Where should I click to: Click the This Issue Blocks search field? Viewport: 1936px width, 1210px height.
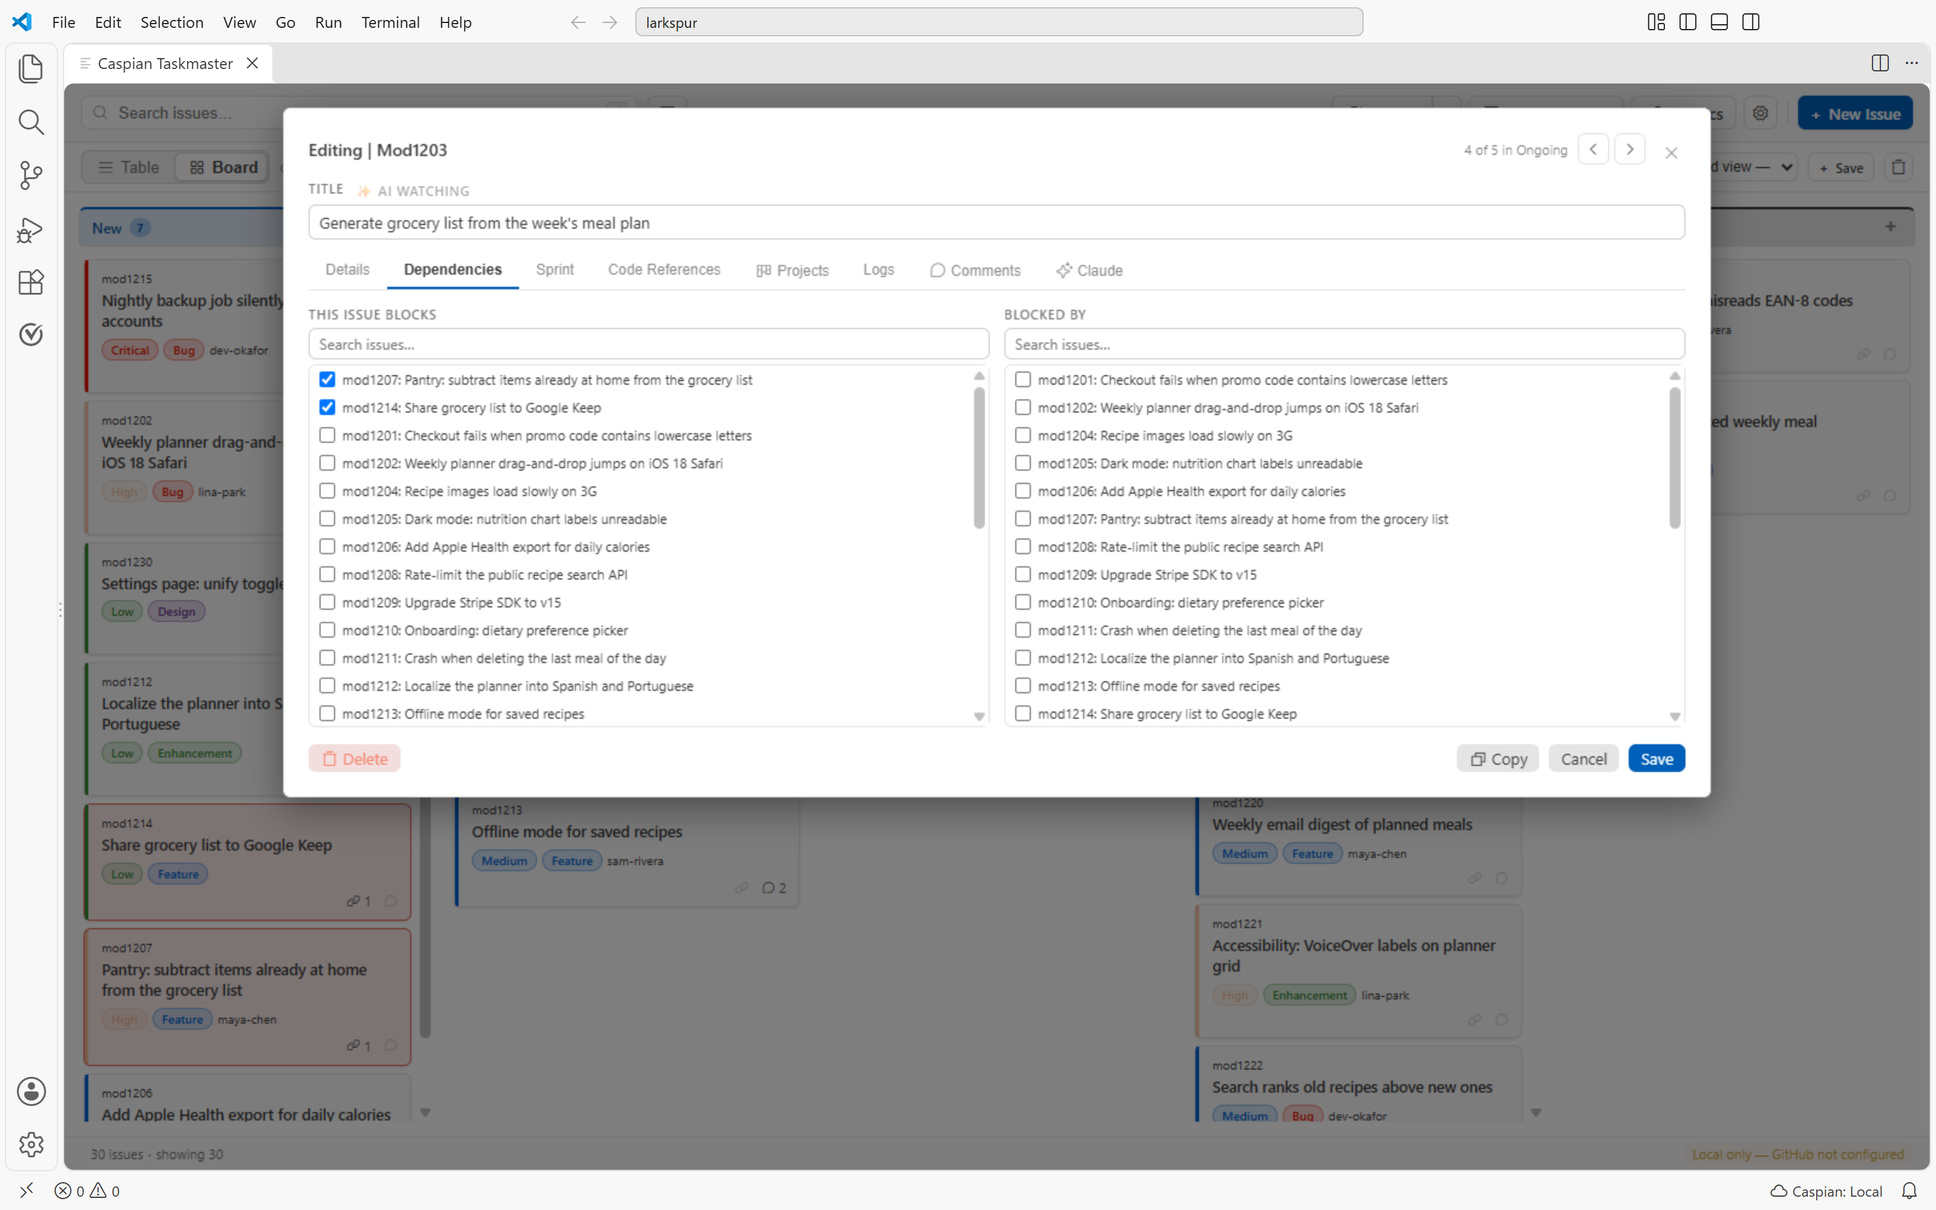649,344
